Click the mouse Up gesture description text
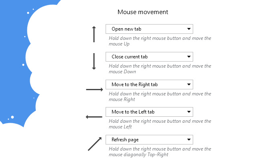The height and width of the screenshot is (161, 257). pyautogui.click(x=160, y=41)
